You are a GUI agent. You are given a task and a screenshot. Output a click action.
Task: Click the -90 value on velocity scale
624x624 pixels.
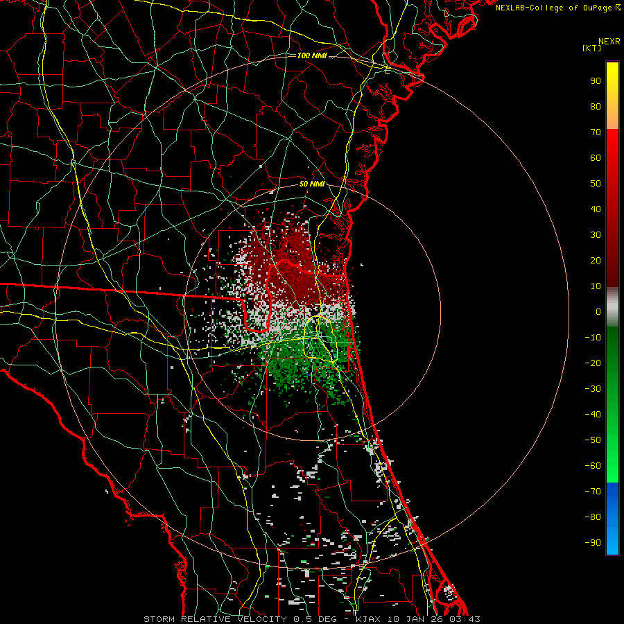coord(593,543)
